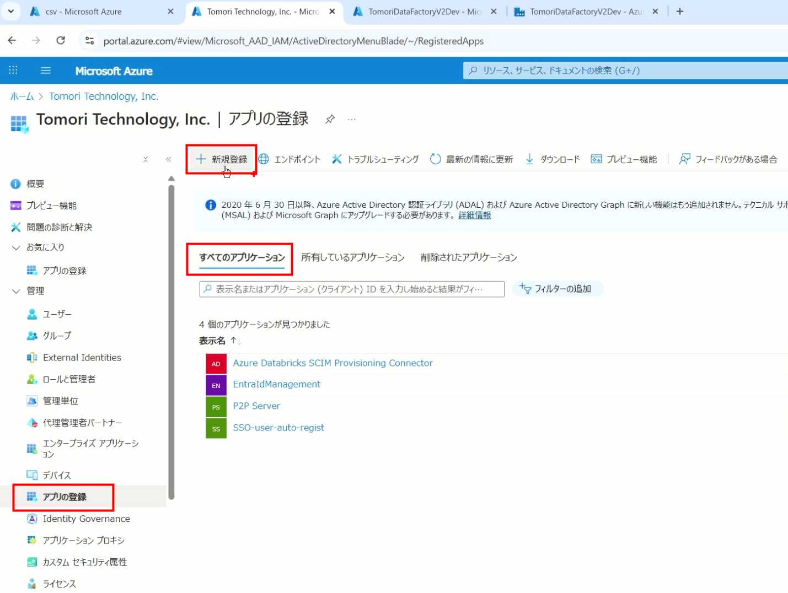Image resolution: width=788 pixels, height=593 pixels.
Task: Collapse the お気に入り section
Action: click(x=16, y=248)
